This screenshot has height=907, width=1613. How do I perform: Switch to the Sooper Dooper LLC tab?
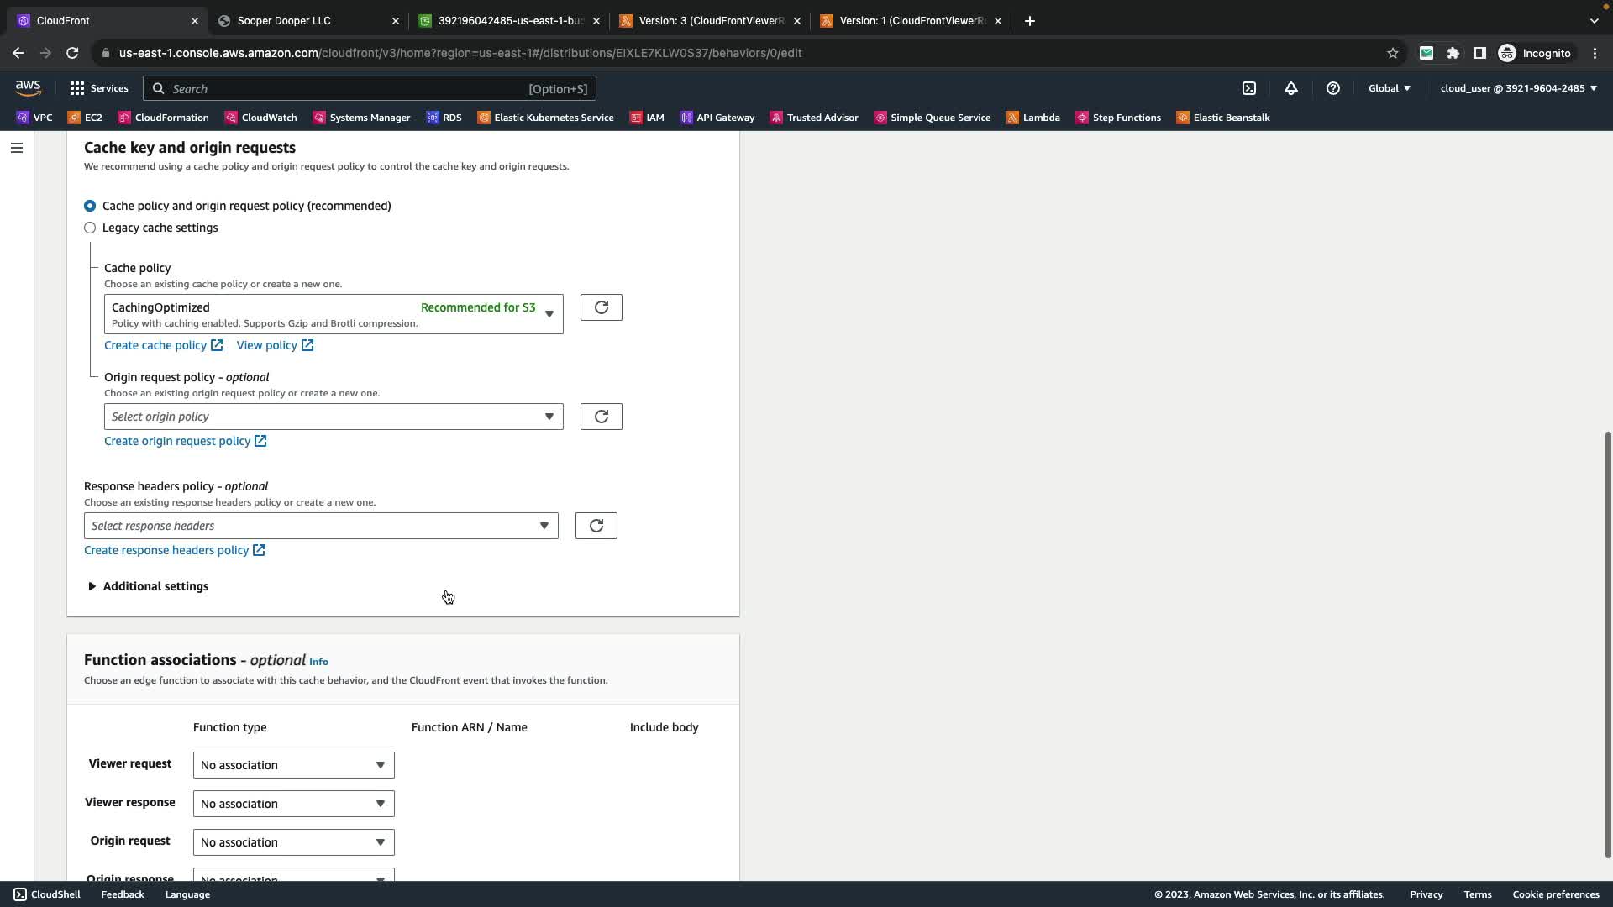284,21
